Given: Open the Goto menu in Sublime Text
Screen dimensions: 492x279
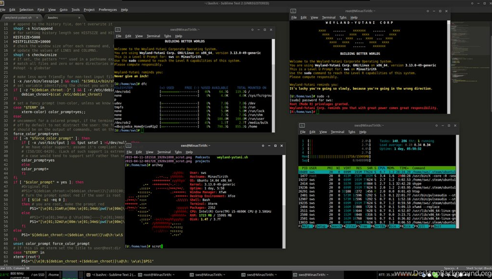Looking at the screenshot, I should click(64, 10).
